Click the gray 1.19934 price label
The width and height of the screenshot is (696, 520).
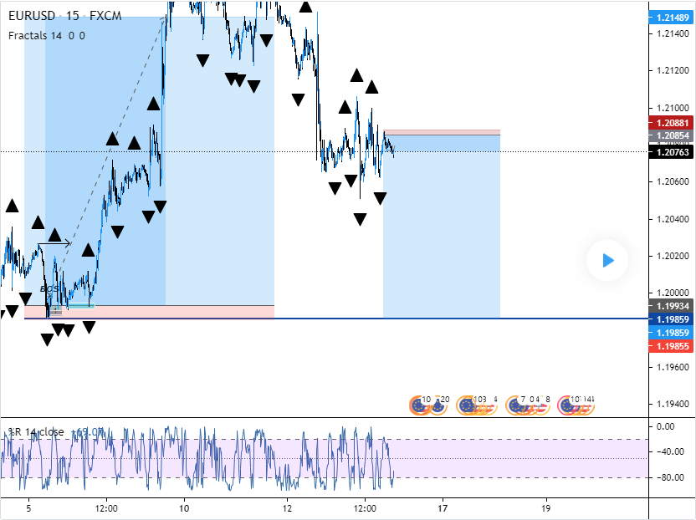pyautogui.click(x=672, y=307)
